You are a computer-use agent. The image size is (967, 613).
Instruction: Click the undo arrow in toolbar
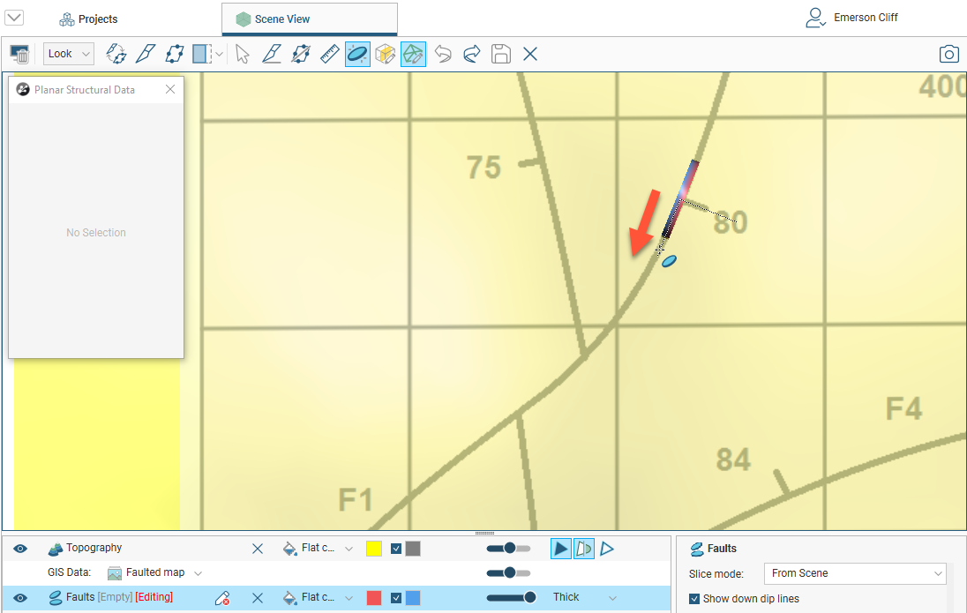coord(443,54)
